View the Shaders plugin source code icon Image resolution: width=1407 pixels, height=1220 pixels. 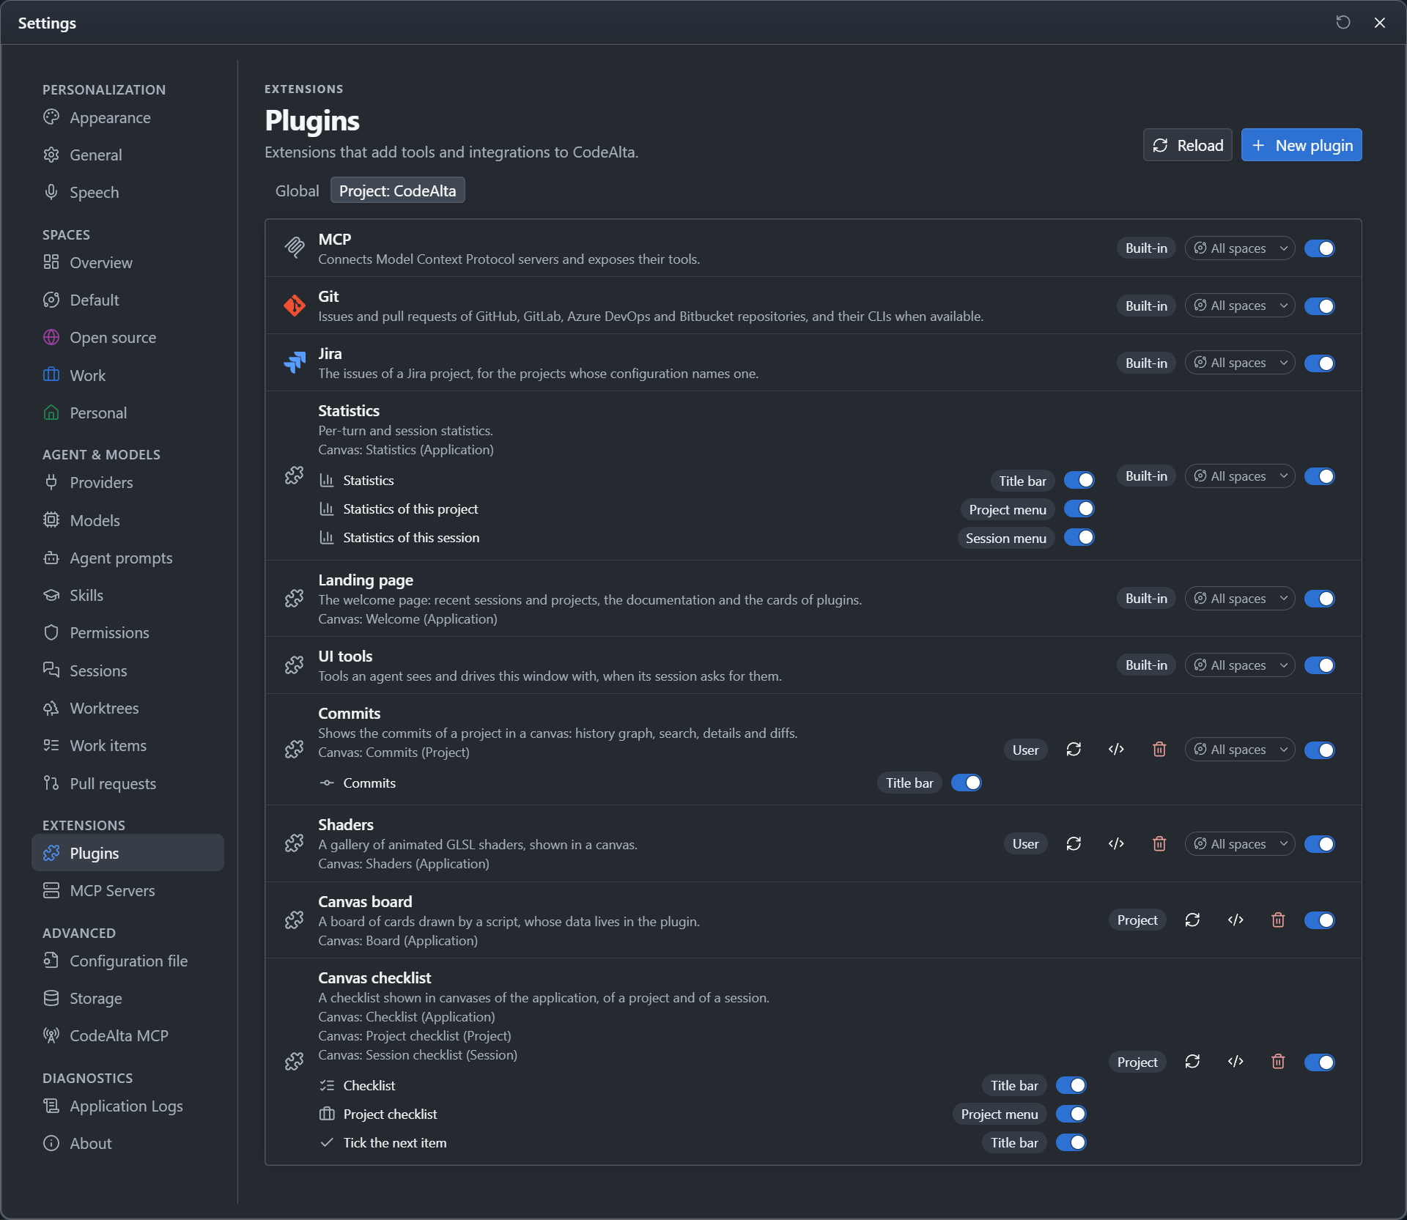coord(1116,843)
